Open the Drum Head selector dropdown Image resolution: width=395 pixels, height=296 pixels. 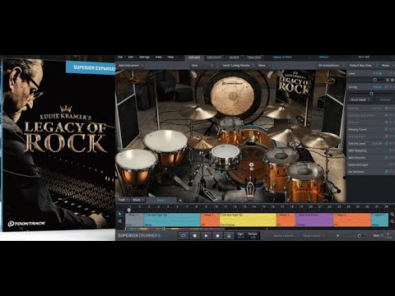[360, 100]
